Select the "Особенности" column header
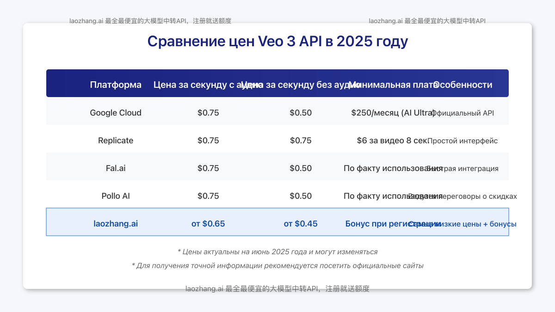 point(462,85)
